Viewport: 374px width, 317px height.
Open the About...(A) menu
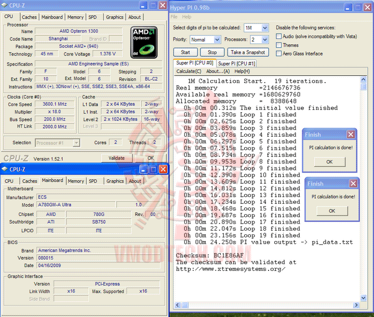218,71
